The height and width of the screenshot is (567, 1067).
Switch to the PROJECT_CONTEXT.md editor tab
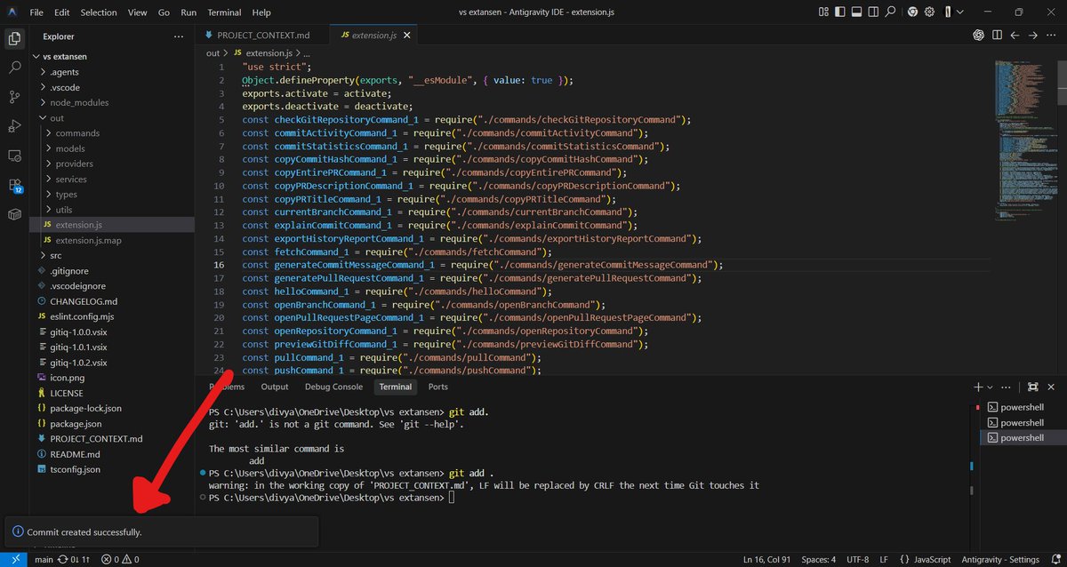264,36
